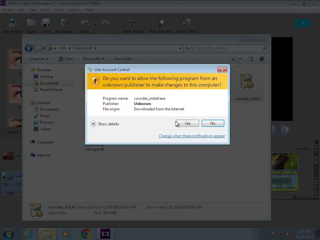This screenshot has height=240, width=320.
Task: Change the view with the views icon
Action: tap(233, 59)
